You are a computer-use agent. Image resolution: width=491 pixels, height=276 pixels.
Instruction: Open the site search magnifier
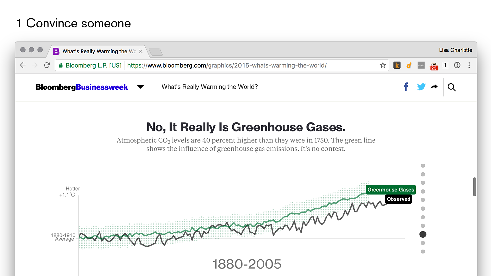[452, 87]
